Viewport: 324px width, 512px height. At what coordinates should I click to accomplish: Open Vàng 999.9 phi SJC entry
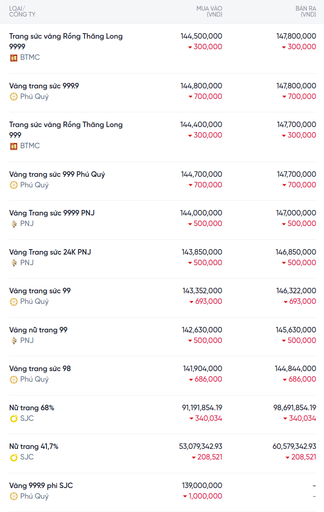tap(41, 486)
